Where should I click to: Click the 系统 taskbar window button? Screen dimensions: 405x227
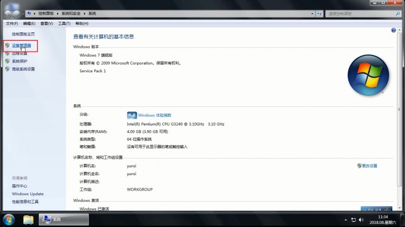[x=64, y=219]
